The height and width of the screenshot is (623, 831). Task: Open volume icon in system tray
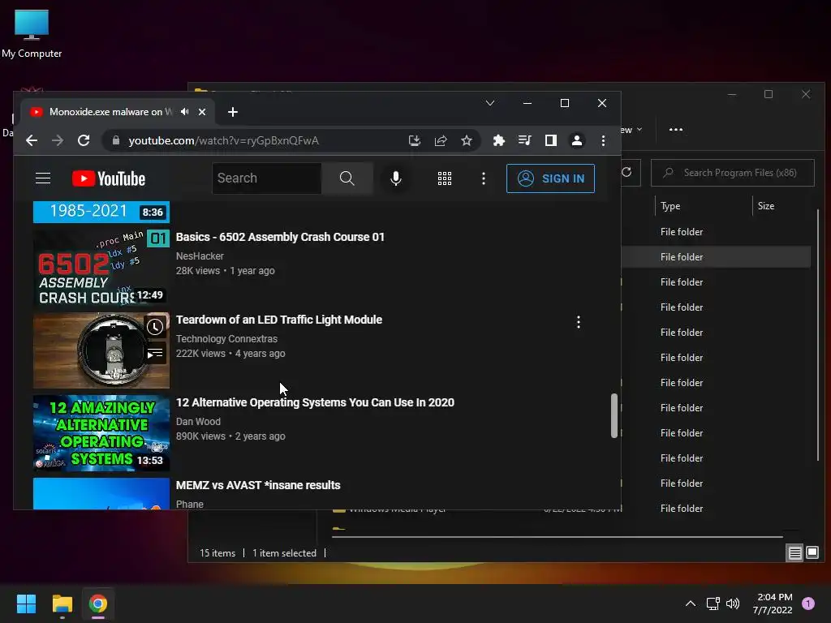tap(733, 604)
